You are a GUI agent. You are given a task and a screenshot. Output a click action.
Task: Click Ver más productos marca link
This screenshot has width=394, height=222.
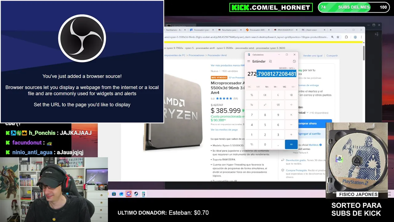(228, 65)
